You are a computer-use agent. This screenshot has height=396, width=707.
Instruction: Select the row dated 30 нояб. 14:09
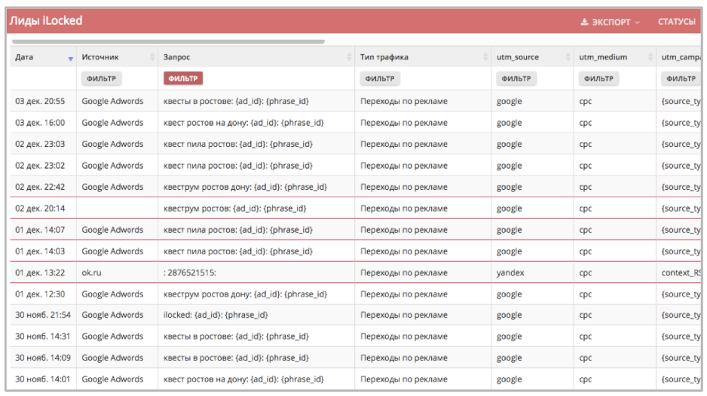tap(355, 358)
